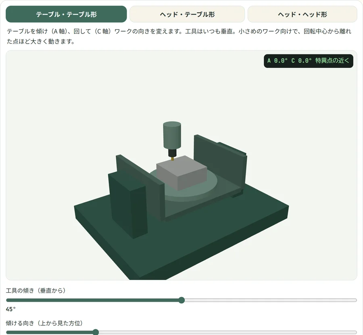The image size is (363, 335).
Task: Click the cylindrical spindle head in 3D view
Action: 172,136
